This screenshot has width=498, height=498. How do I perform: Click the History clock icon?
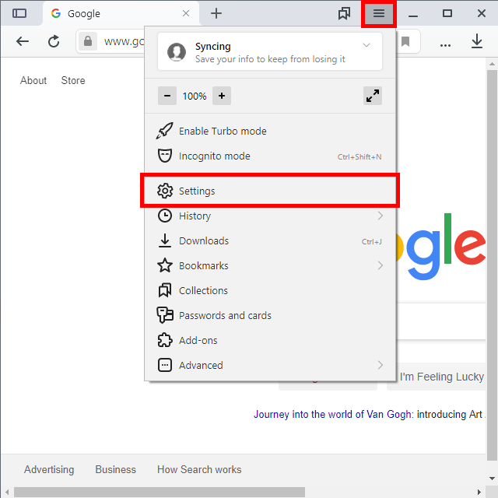(x=165, y=216)
